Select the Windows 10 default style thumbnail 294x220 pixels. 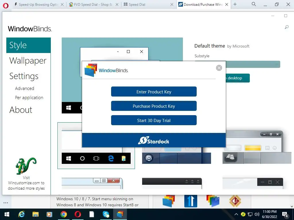pos(96,146)
